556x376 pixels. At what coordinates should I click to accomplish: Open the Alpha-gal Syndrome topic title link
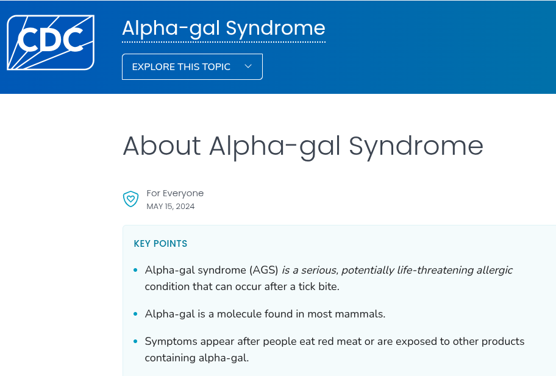(223, 28)
